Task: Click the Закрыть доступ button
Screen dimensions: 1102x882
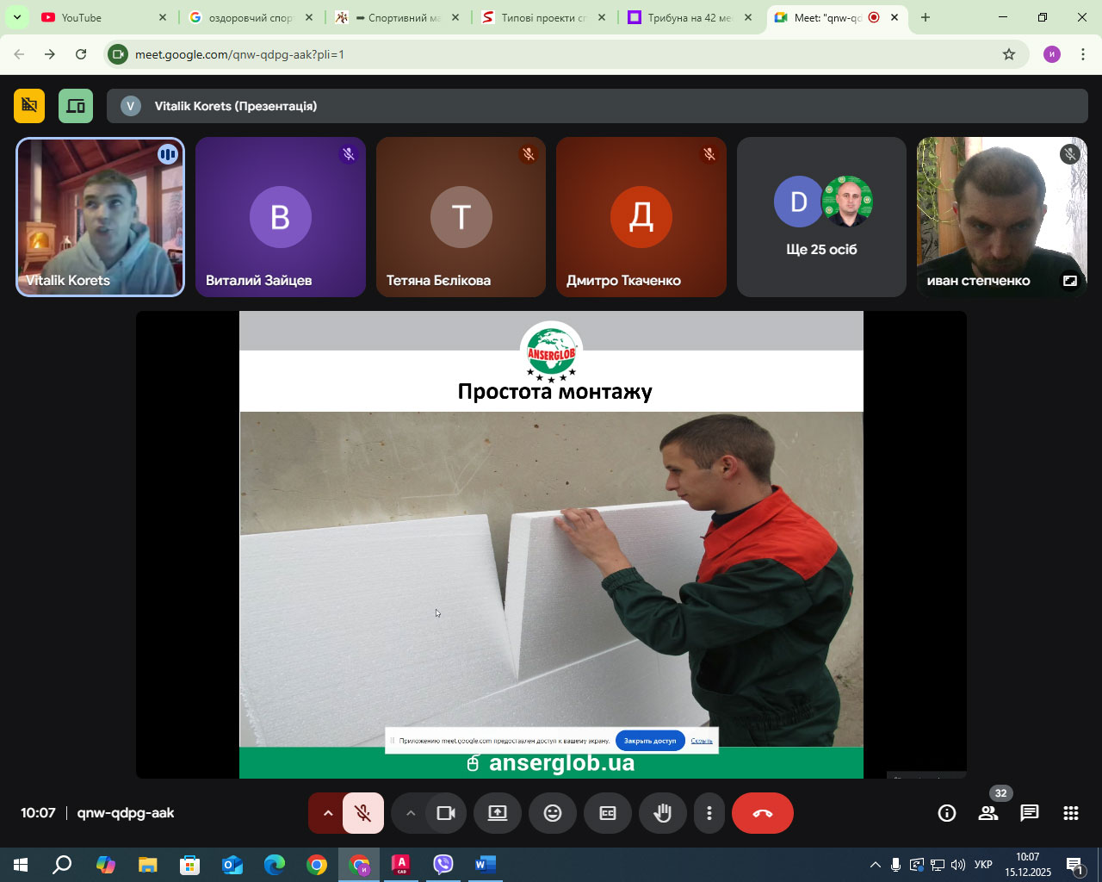Action: (x=650, y=741)
